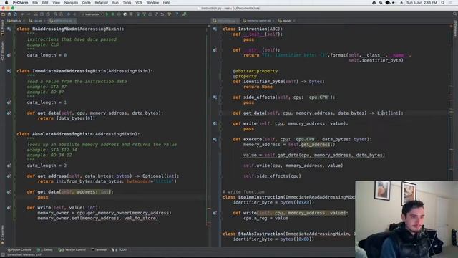Open the TODO tool window

[x=119, y=250]
